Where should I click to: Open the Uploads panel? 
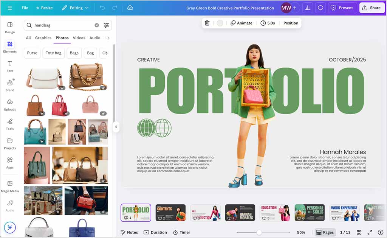tap(10, 105)
